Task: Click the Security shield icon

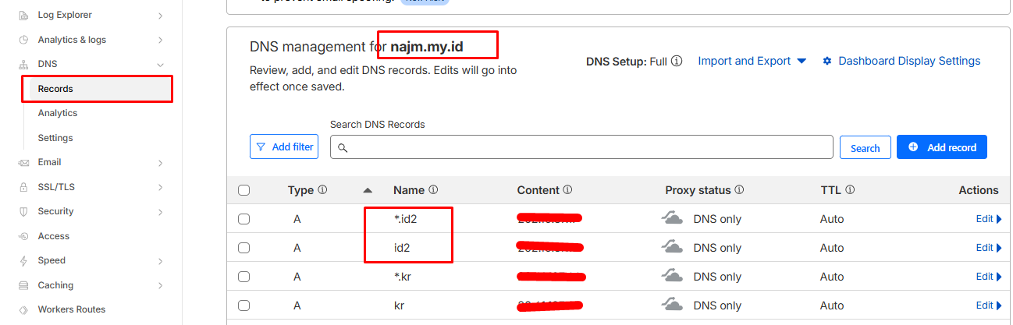Action: pyautogui.click(x=23, y=211)
